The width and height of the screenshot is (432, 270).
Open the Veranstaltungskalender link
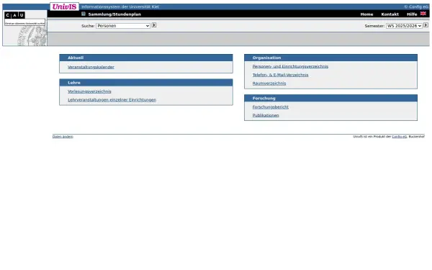pos(91,67)
